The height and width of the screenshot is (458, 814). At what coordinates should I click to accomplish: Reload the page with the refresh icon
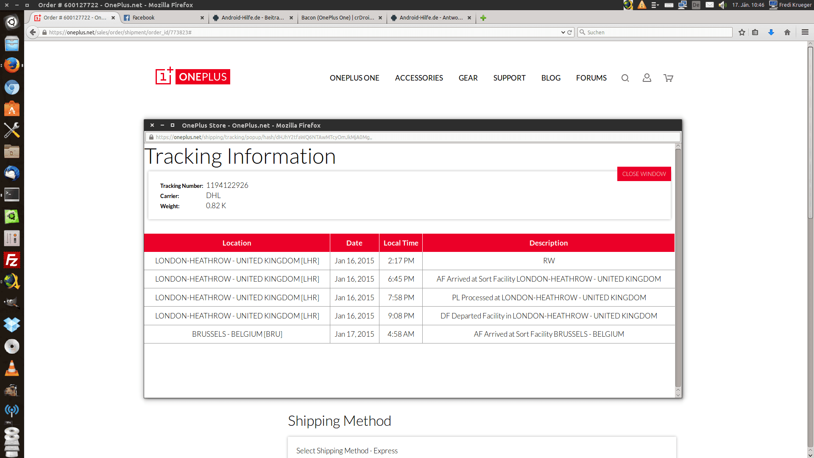(x=570, y=32)
